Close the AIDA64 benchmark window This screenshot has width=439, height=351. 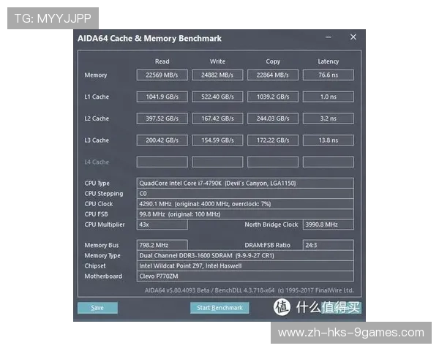(x=353, y=37)
